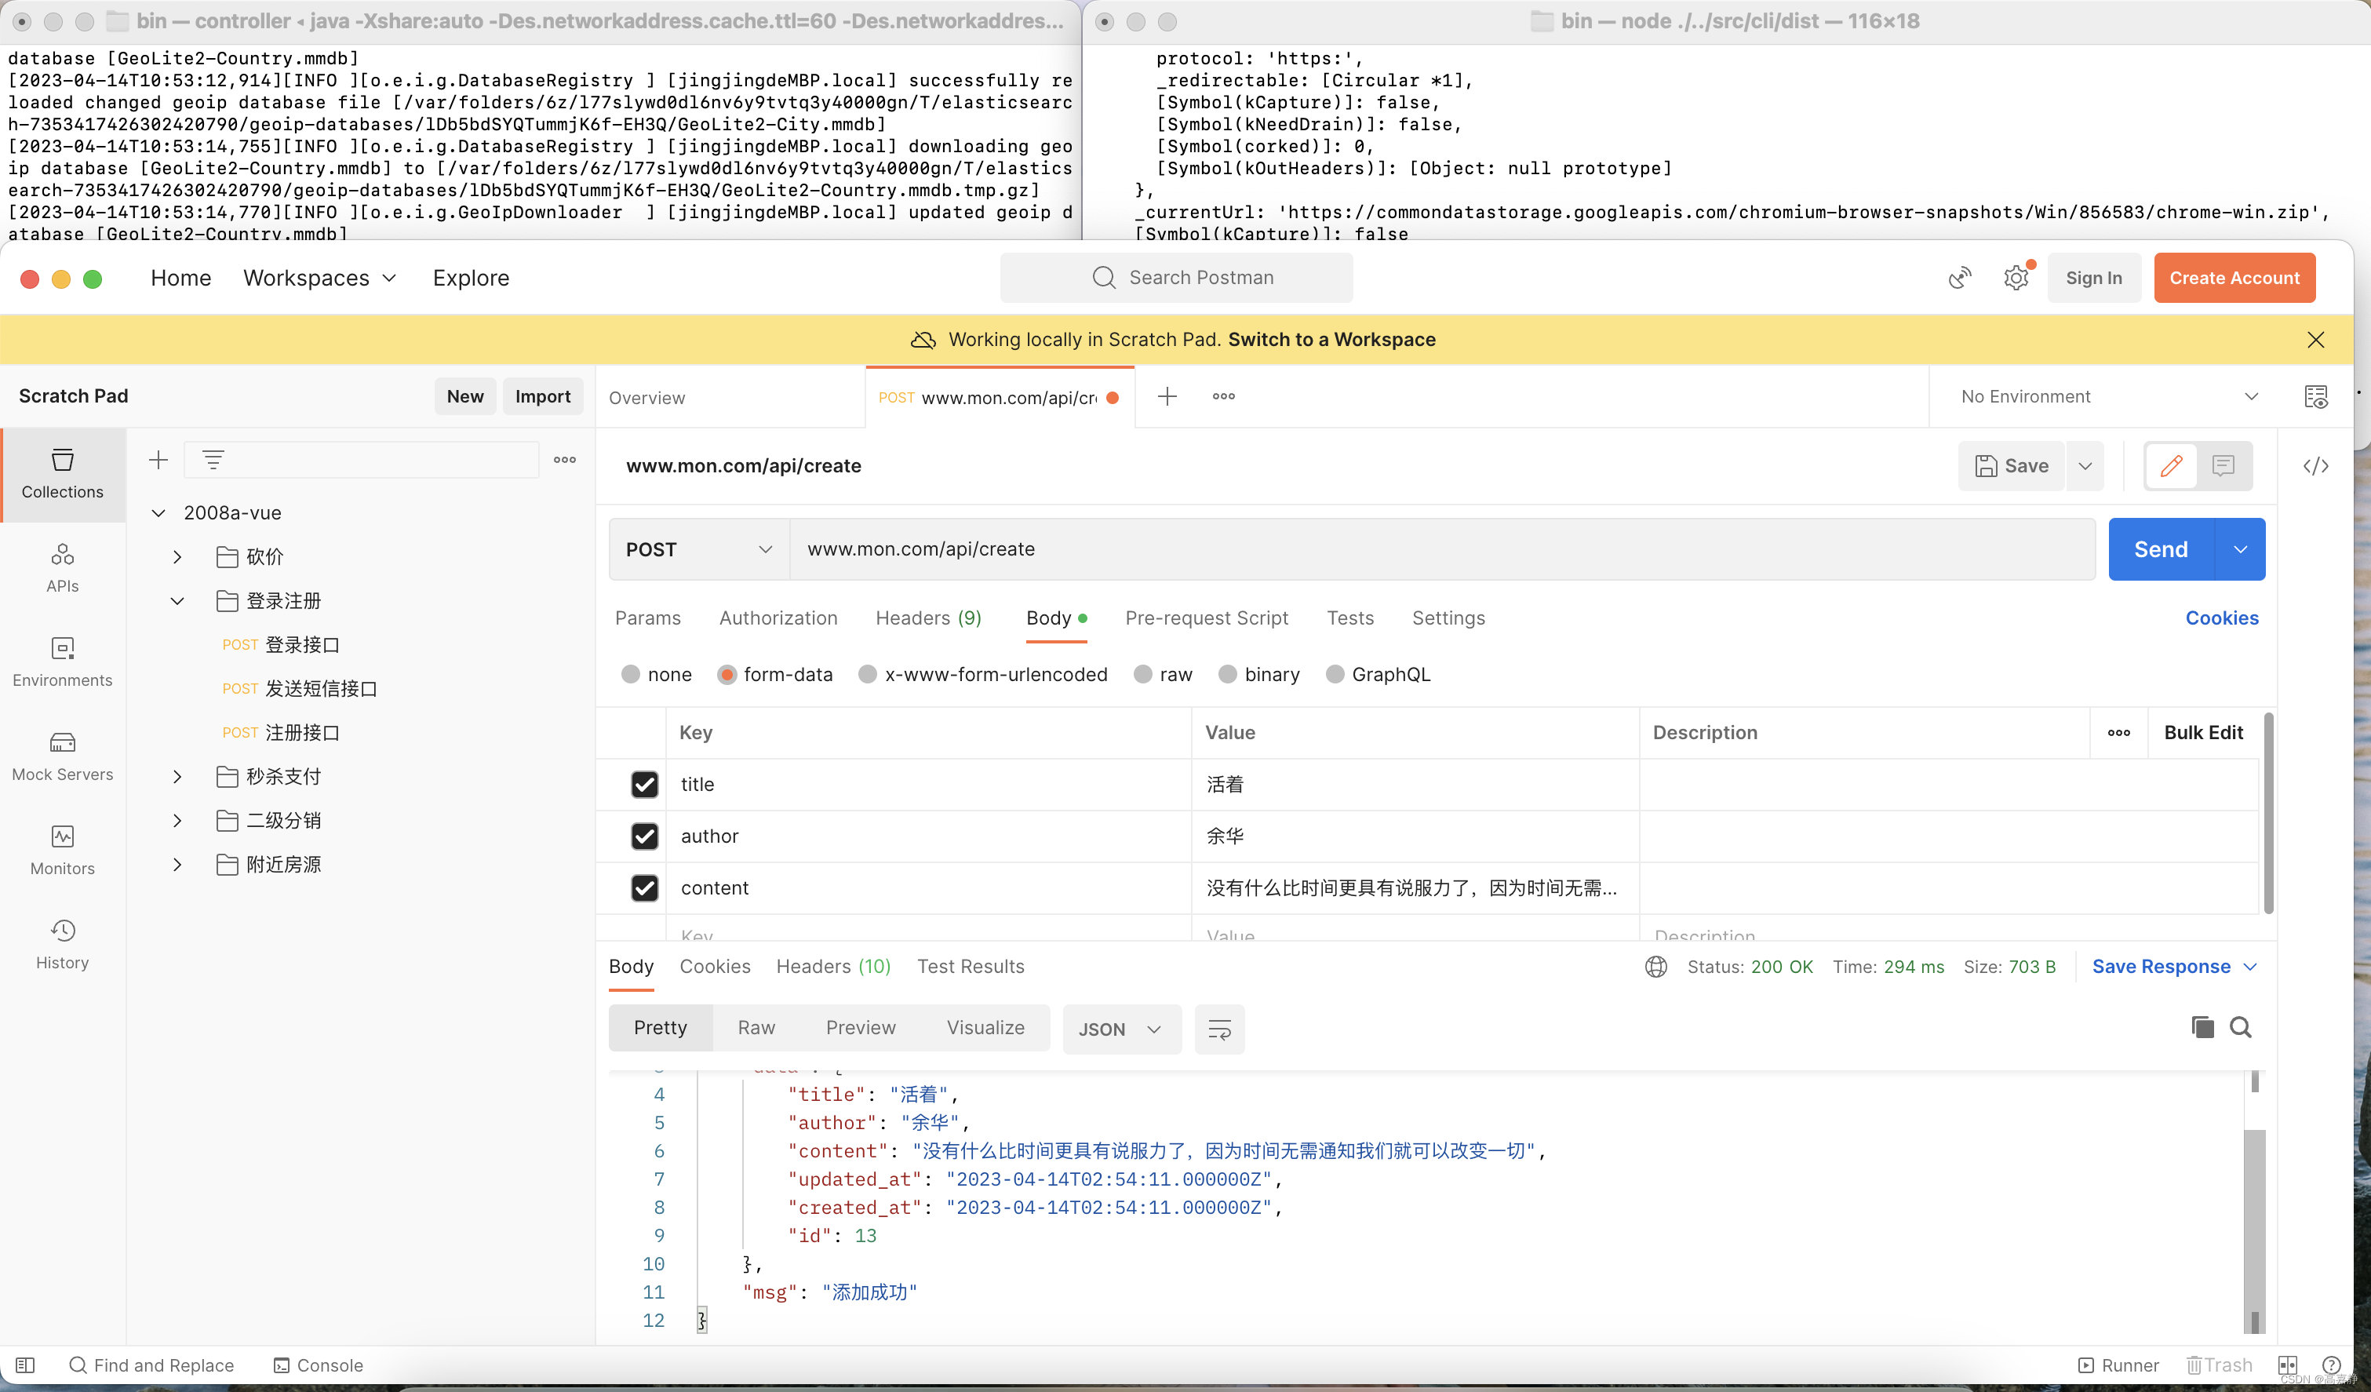Open the Mock Servers sidebar panel
This screenshot has width=2371, height=1392.
pyautogui.click(x=62, y=756)
